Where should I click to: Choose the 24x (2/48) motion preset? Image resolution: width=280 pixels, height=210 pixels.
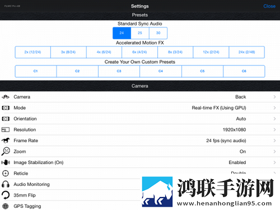click(x=246, y=52)
